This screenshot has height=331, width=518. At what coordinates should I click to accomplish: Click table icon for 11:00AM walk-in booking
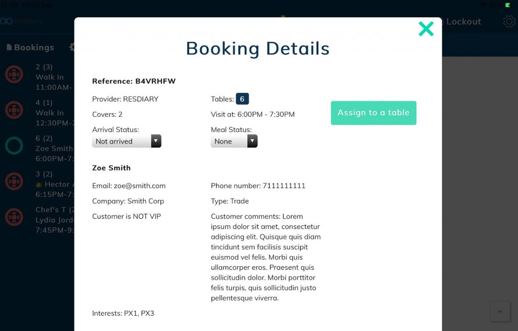pyautogui.click(x=14, y=75)
